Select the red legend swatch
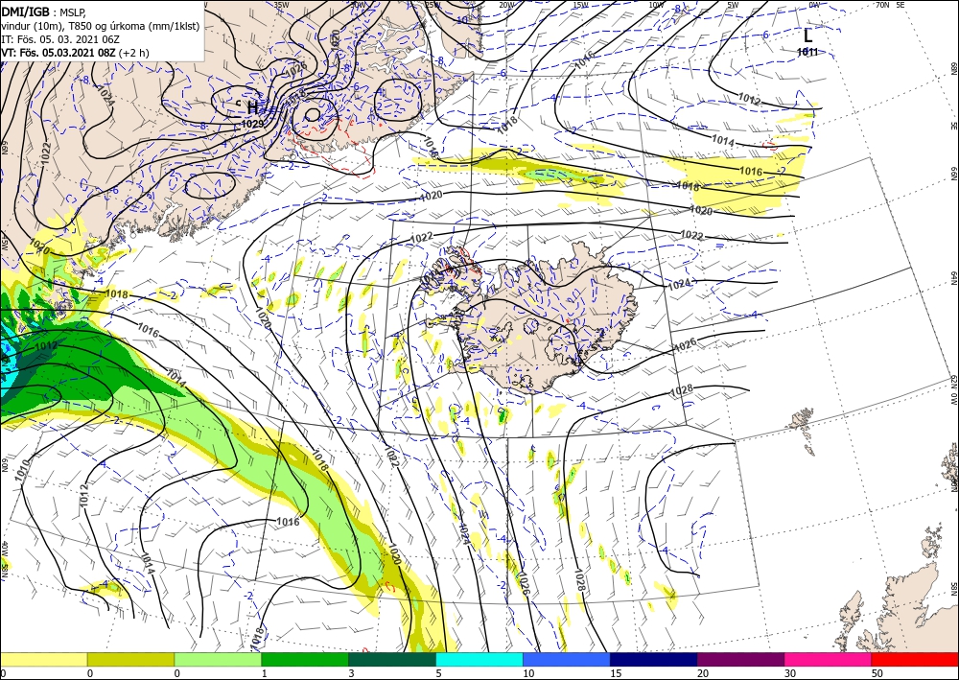The height and width of the screenshot is (680, 959). pos(915,659)
